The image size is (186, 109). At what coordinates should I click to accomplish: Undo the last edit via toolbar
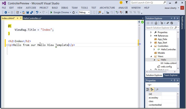click(37, 12)
